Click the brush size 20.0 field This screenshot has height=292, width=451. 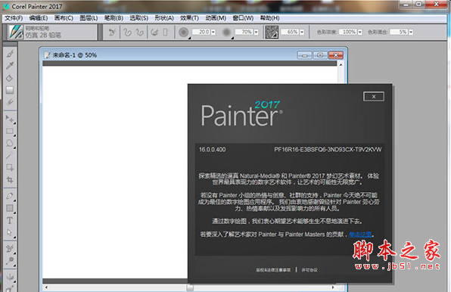pyautogui.click(x=201, y=32)
